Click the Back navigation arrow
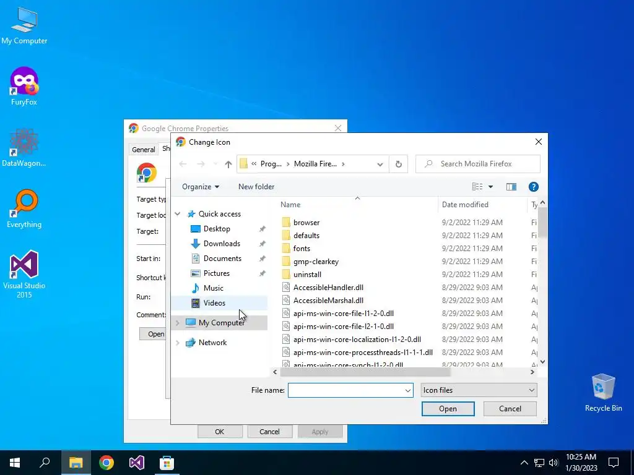Screen dimensions: 634x475 click(183, 164)
